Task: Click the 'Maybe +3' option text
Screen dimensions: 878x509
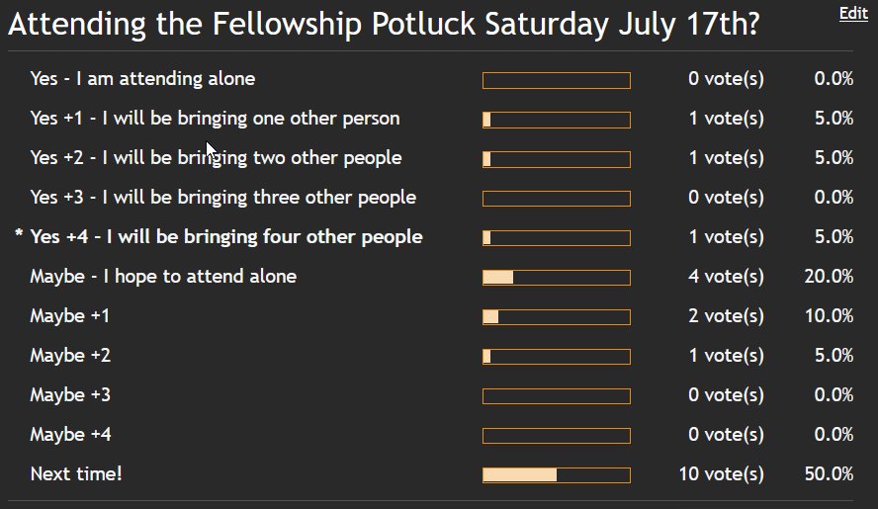Action: click(x=70, y=395)
